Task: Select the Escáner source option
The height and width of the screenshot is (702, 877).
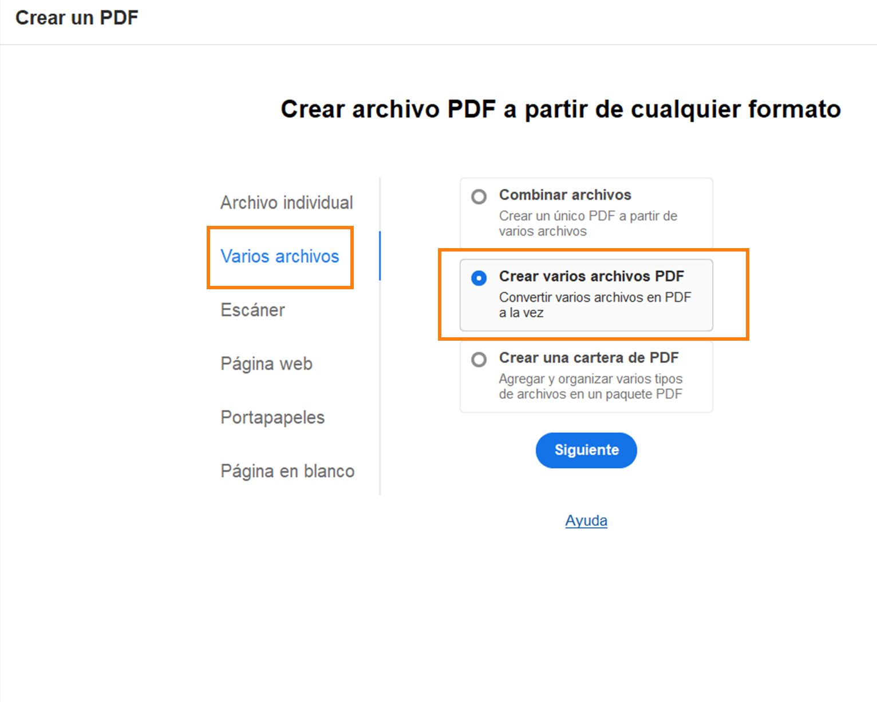Action: [252, 310]
